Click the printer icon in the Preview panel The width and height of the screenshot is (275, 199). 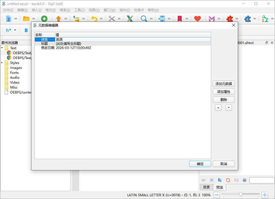pos(244,180)
